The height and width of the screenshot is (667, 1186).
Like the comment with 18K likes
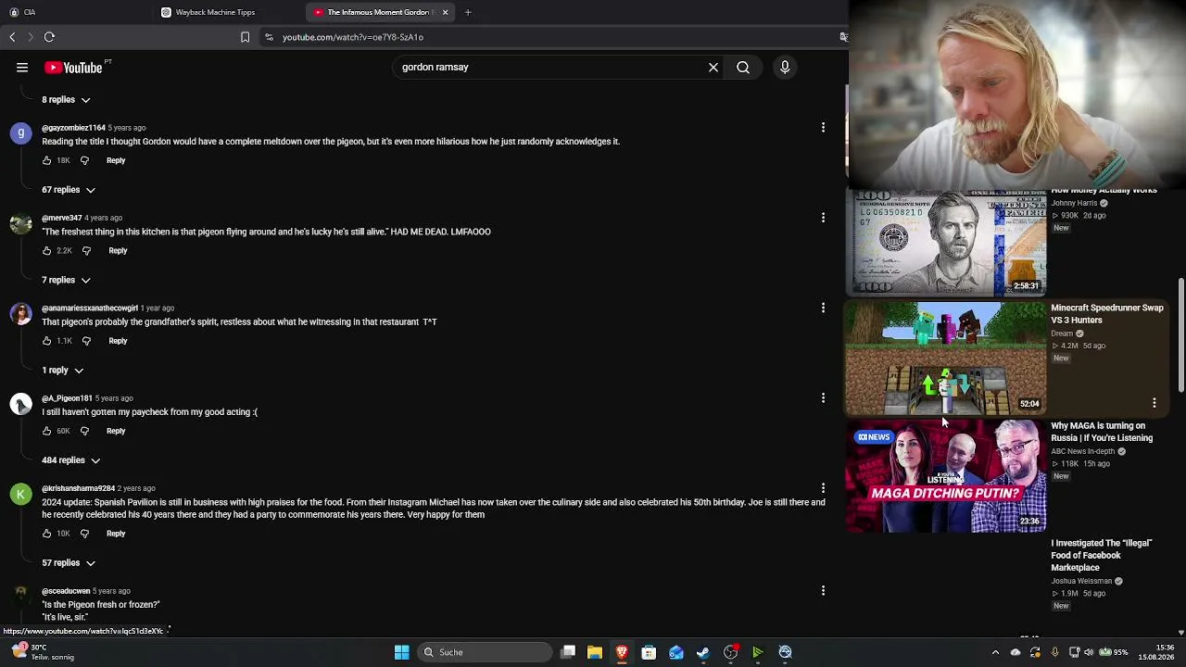[47, 160]
